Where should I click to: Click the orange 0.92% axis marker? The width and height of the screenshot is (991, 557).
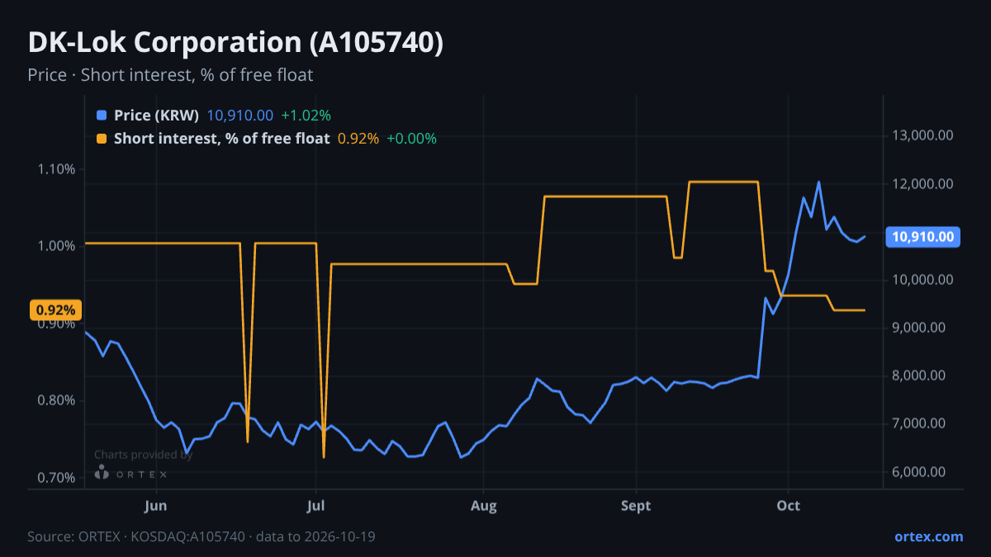pos(56,310)
